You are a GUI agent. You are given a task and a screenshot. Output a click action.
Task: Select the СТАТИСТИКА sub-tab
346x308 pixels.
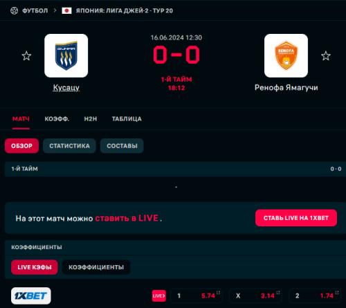click(69, 146)
